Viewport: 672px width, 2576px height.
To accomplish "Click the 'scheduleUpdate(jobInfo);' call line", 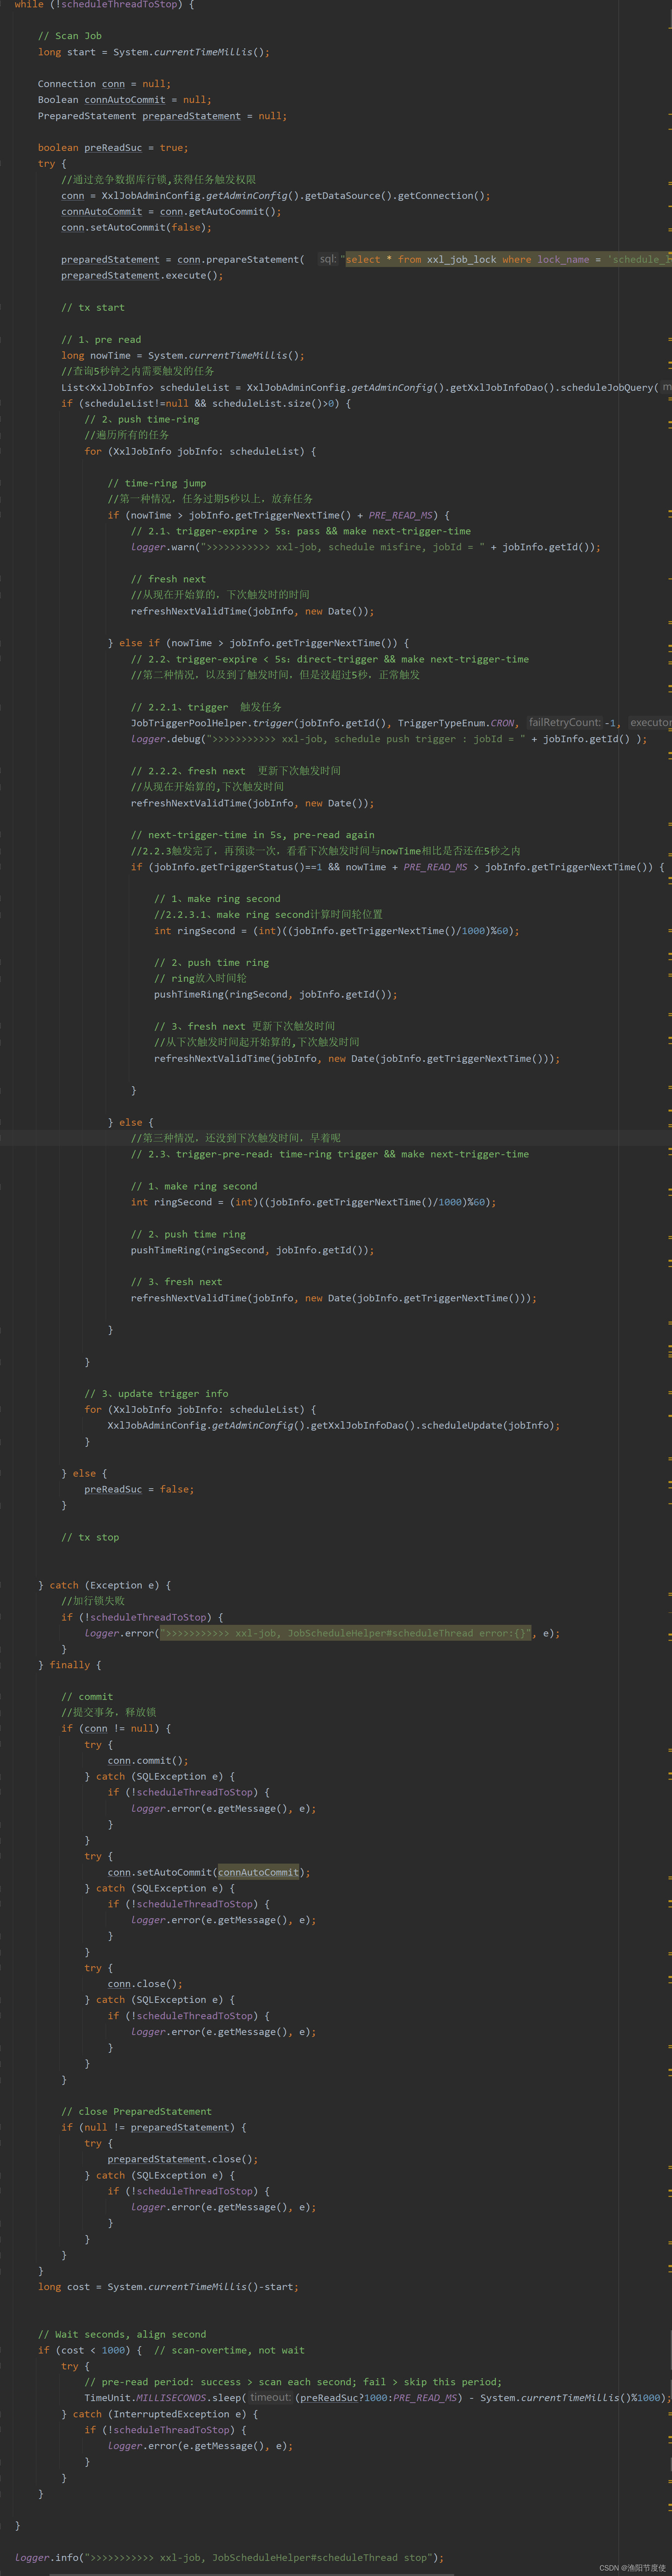I will 334,1426.
